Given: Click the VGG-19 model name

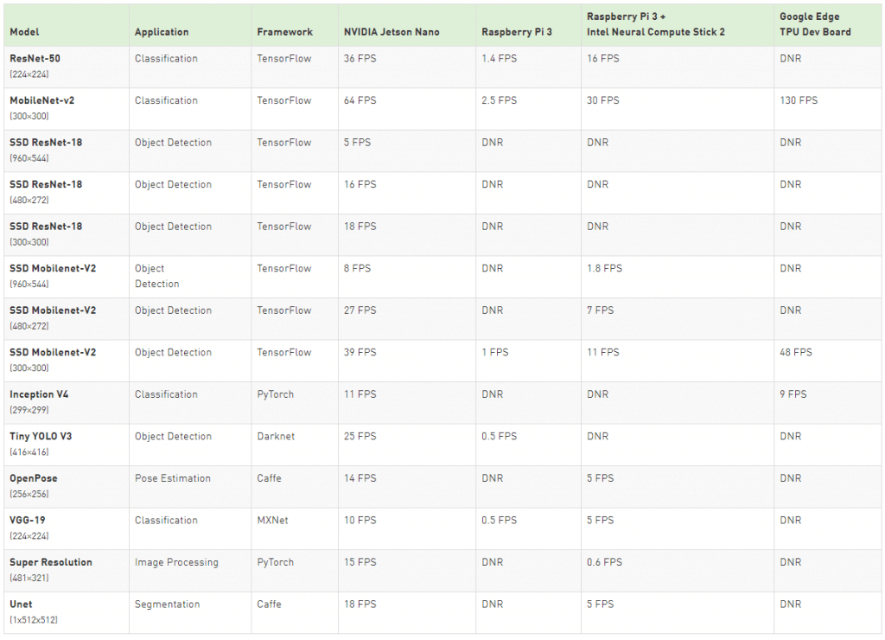Looking at the screenshot, I should tap(28, 521).
